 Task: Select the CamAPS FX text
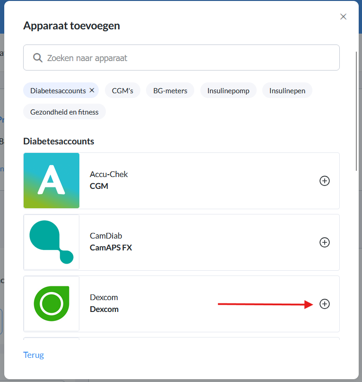click(x=111, y=248)
